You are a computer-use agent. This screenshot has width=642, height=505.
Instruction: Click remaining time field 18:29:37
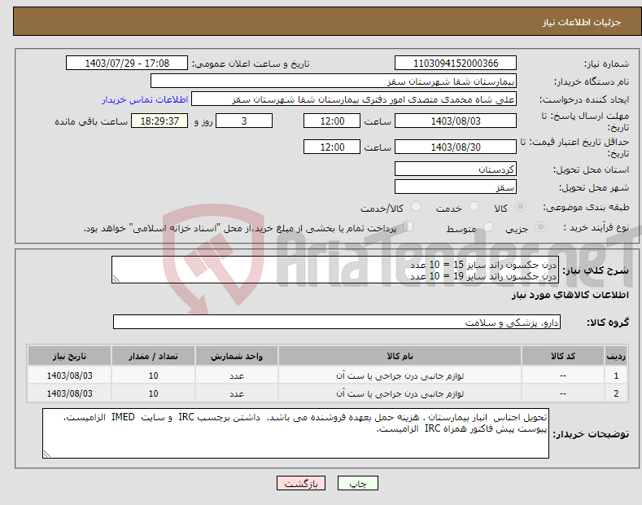click(159, 121)
